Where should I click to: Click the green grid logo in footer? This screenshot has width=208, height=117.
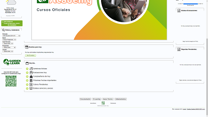[x=103, y=103]
